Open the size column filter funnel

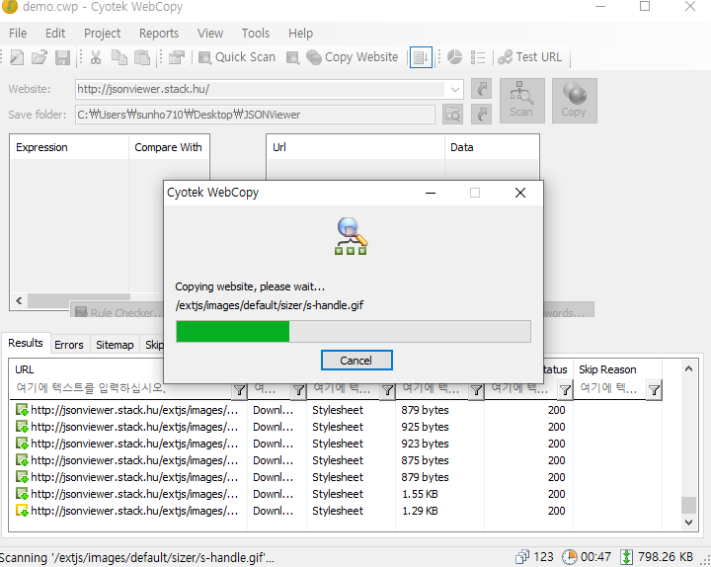coord(476,389)
